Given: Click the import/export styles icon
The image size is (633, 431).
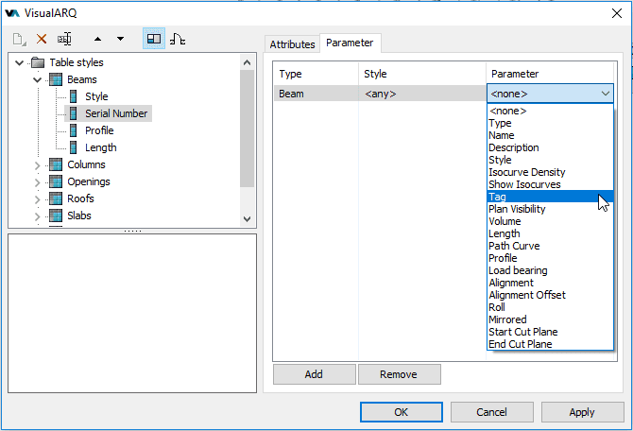Looking at the screenshot, I should click(x=178, y=39).
